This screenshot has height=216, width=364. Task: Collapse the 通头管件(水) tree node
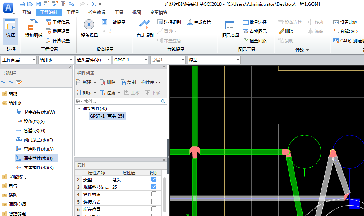click(79, 108)
